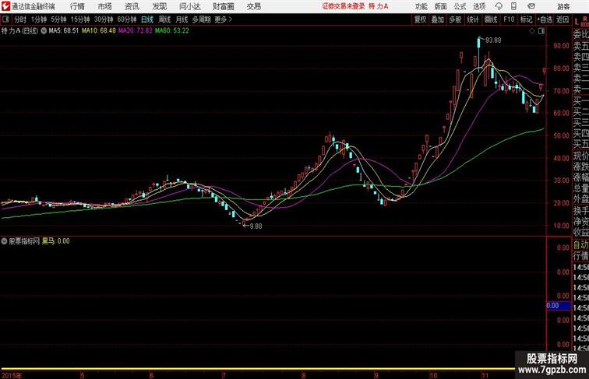Open the 资讯 menu
The height and width of the screenshot is (379, 589).
[x=132, y=6]
